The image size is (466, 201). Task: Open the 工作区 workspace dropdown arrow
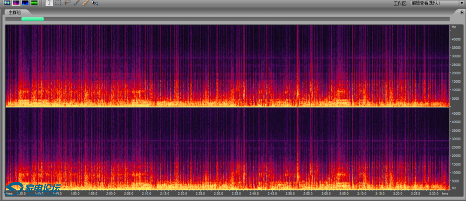click(x=461, y=3)
